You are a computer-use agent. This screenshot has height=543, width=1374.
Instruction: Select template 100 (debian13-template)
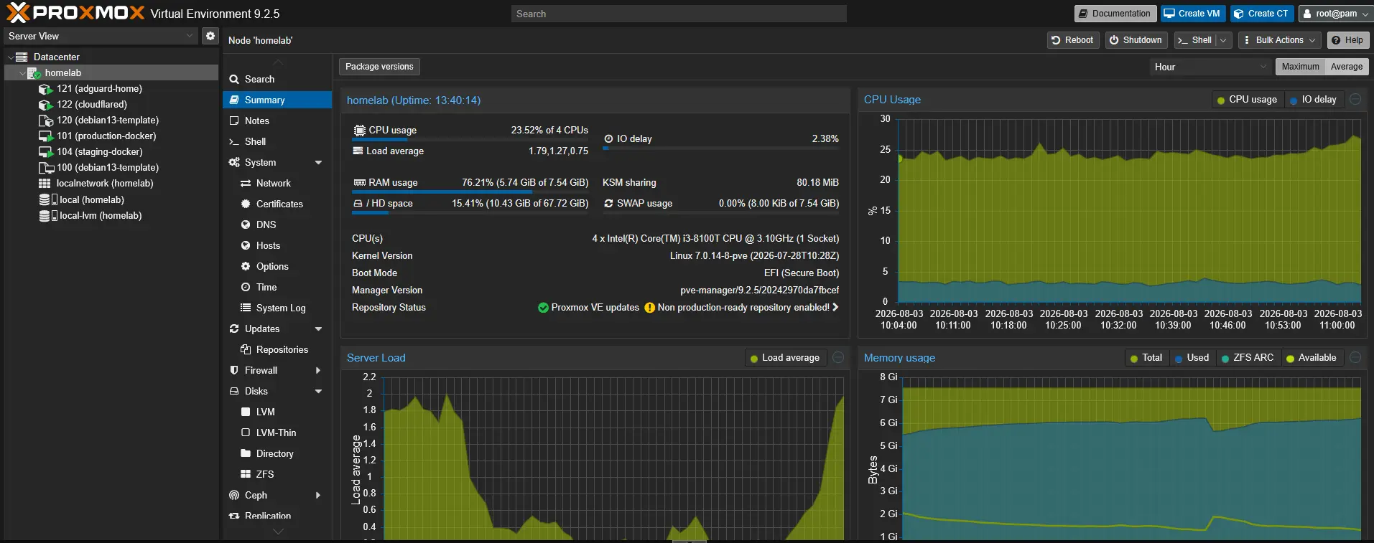coord(108,167)
